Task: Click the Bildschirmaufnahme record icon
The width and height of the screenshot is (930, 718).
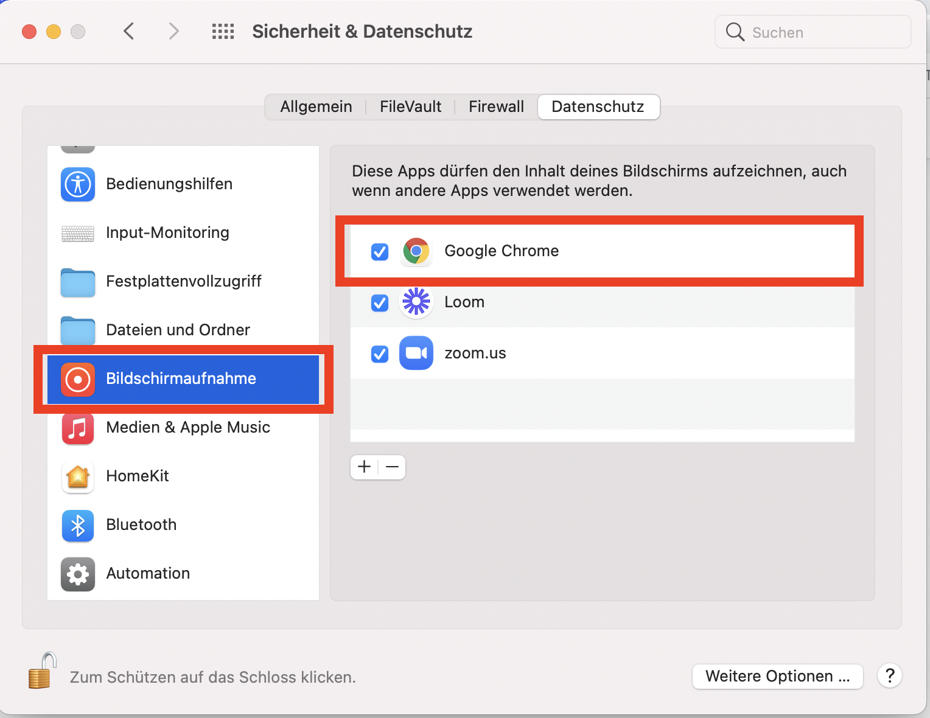Action: point(78,379)
